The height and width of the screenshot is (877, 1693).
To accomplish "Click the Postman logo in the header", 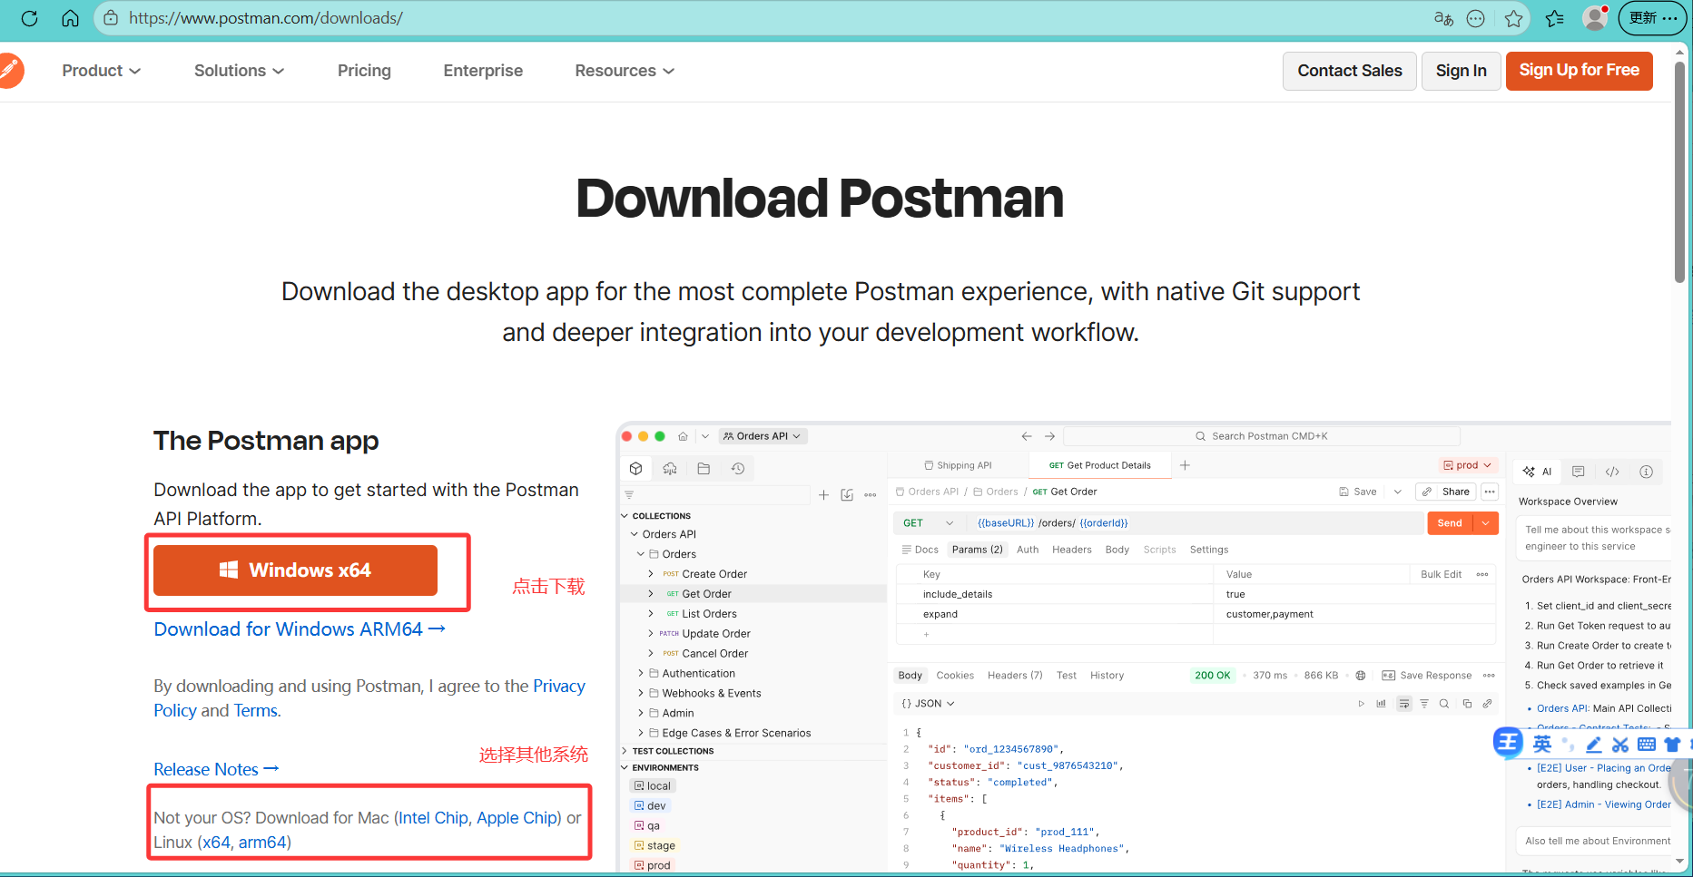I will [x=11, y=71].
